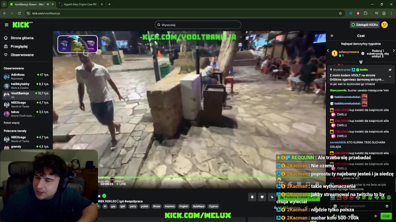The height and width of the screenshot is (222, 396).
Task: Click the party stream tag
Action: click(133, 206)
